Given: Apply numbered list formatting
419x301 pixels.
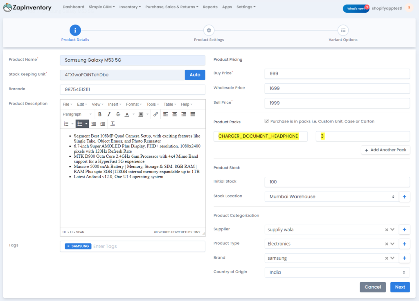Looking at the screenshot, I should pyautogui.click(x=66, y=124).
